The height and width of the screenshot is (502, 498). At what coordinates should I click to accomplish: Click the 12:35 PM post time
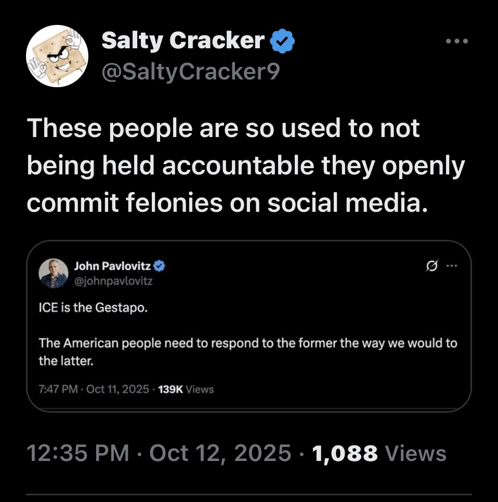77,453
